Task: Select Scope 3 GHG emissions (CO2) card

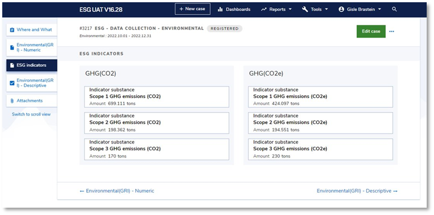Action: [x=156, y=149]
